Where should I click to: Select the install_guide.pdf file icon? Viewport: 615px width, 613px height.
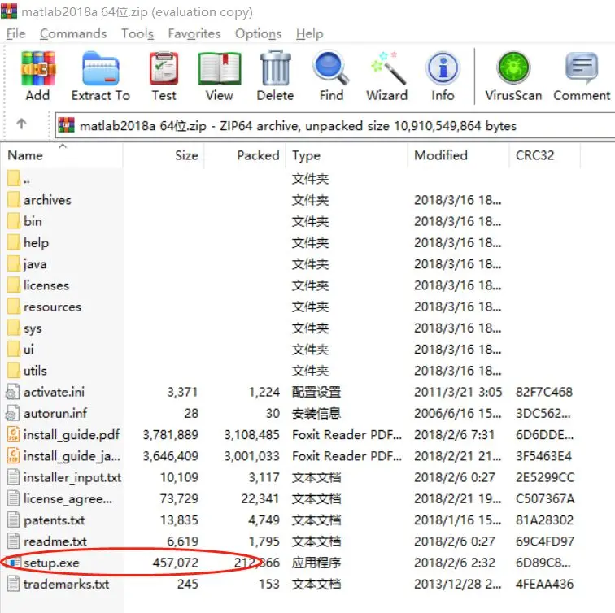(13, 435)
